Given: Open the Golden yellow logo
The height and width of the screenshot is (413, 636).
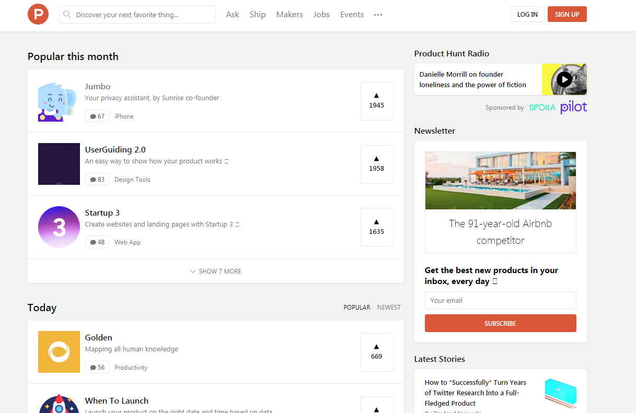Looking at the screenshot, I should click(59, 352).
